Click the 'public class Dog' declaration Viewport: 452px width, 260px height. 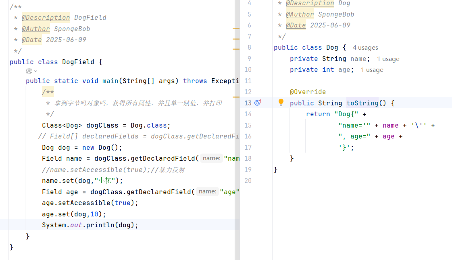pyautogui.click(x=310, y=48)
